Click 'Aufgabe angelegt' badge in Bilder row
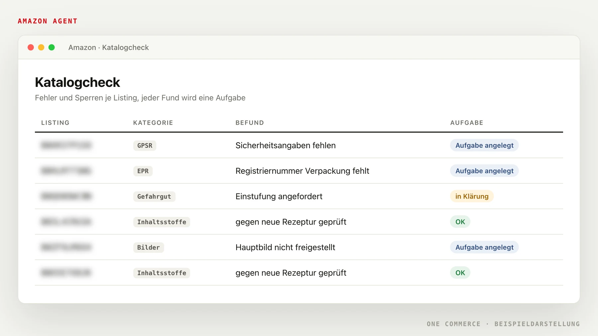This screenshot has height=336, width=598. pyautogui.click(x=484, y=247)
